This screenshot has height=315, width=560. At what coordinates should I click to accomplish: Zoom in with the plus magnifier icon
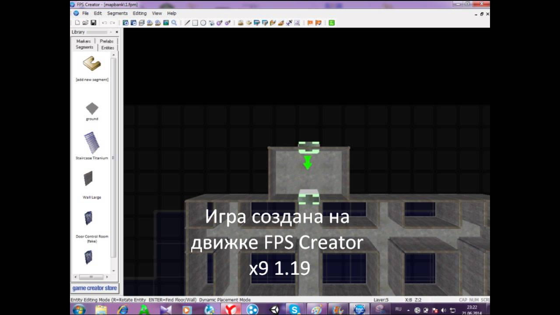point(126,23)
